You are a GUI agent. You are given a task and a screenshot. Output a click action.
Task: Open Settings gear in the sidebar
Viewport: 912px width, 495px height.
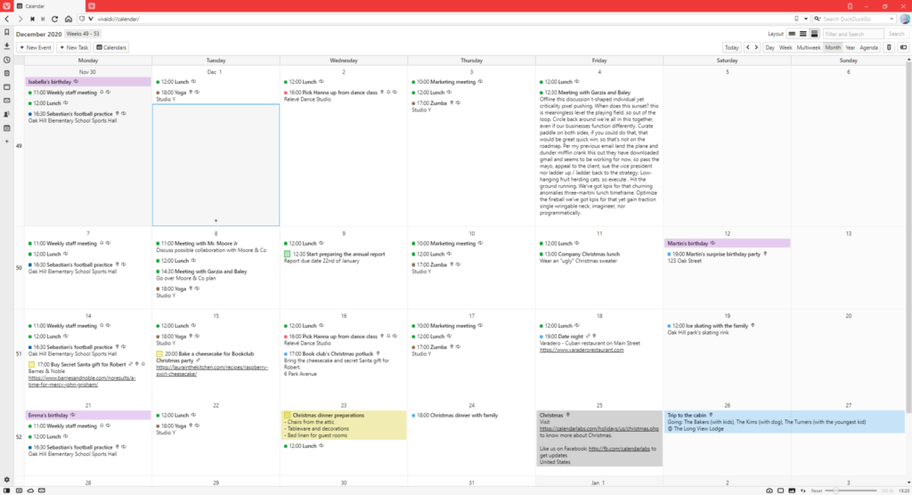pos(7,480)
